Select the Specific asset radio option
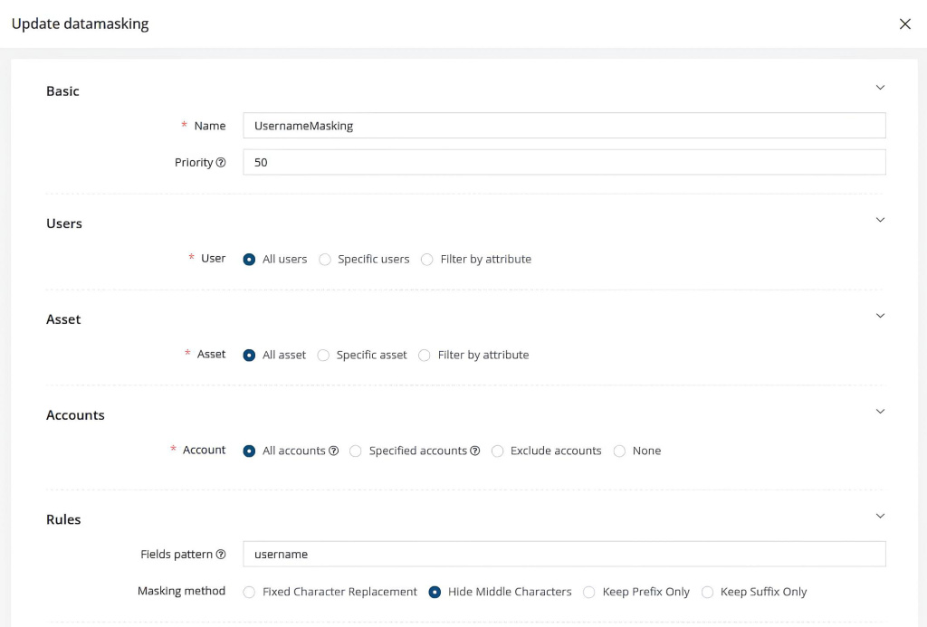 [x=324, y=356]
